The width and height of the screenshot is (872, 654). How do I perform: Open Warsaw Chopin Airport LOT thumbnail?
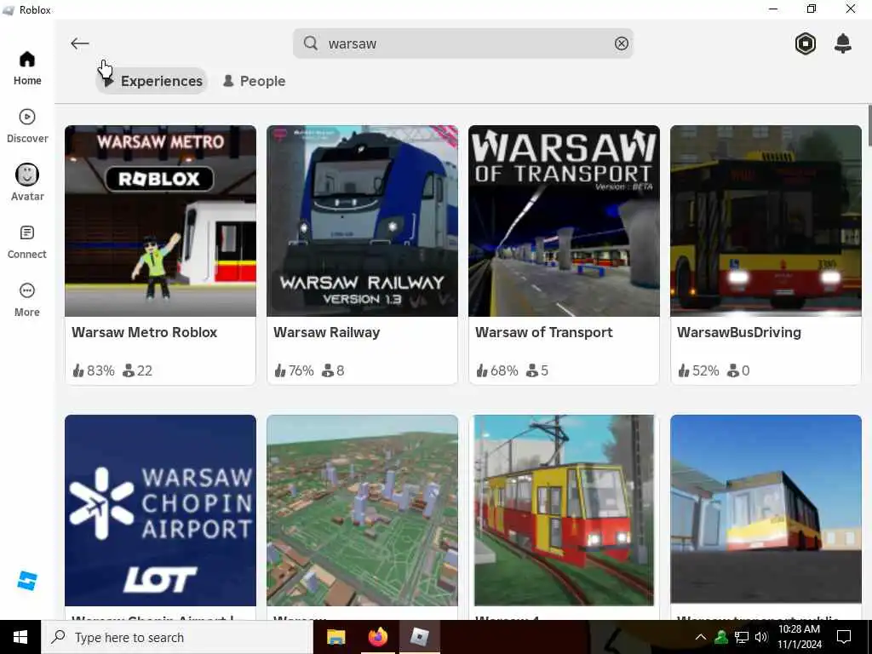[x=160, y=511]
